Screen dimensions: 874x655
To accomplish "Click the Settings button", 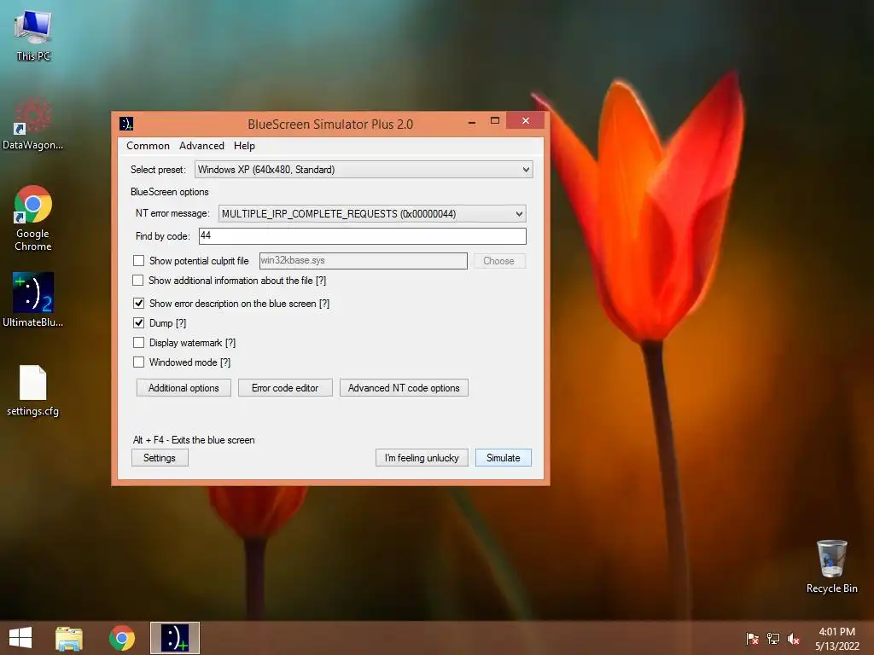I will point(160,458).
